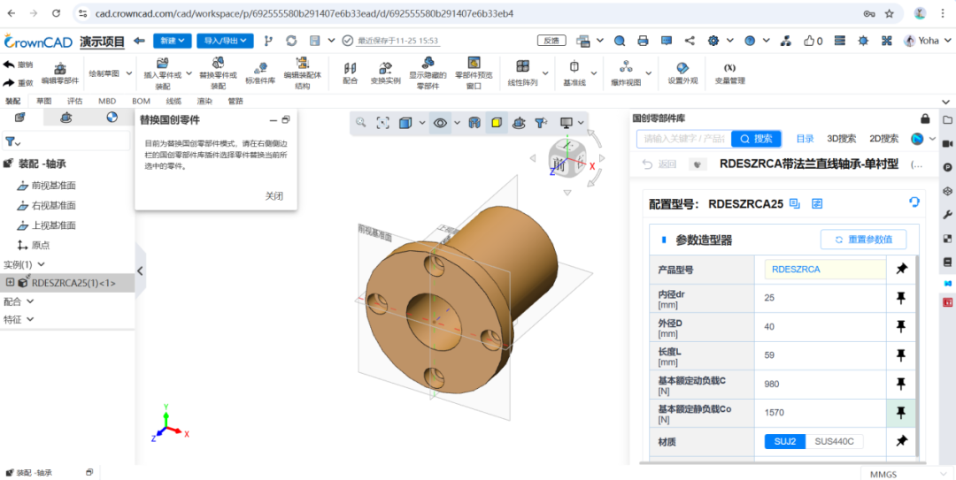The width and height of the screenshot is (956, 480).
Task: Open the 3D搜索 link
Action: 842,139
